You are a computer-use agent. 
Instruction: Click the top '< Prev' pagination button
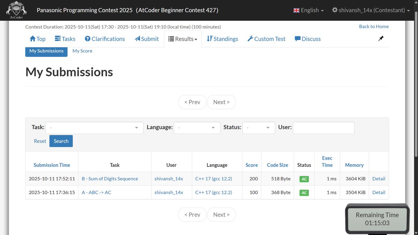[x=192, y=102]
